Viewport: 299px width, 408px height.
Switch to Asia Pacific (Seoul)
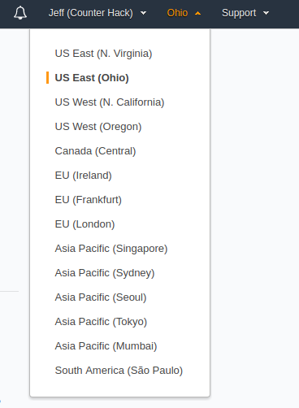coord(101,297)
